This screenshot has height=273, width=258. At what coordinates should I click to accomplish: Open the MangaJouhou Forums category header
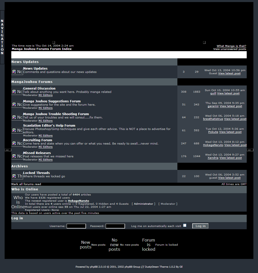click(x=32, y=82)
